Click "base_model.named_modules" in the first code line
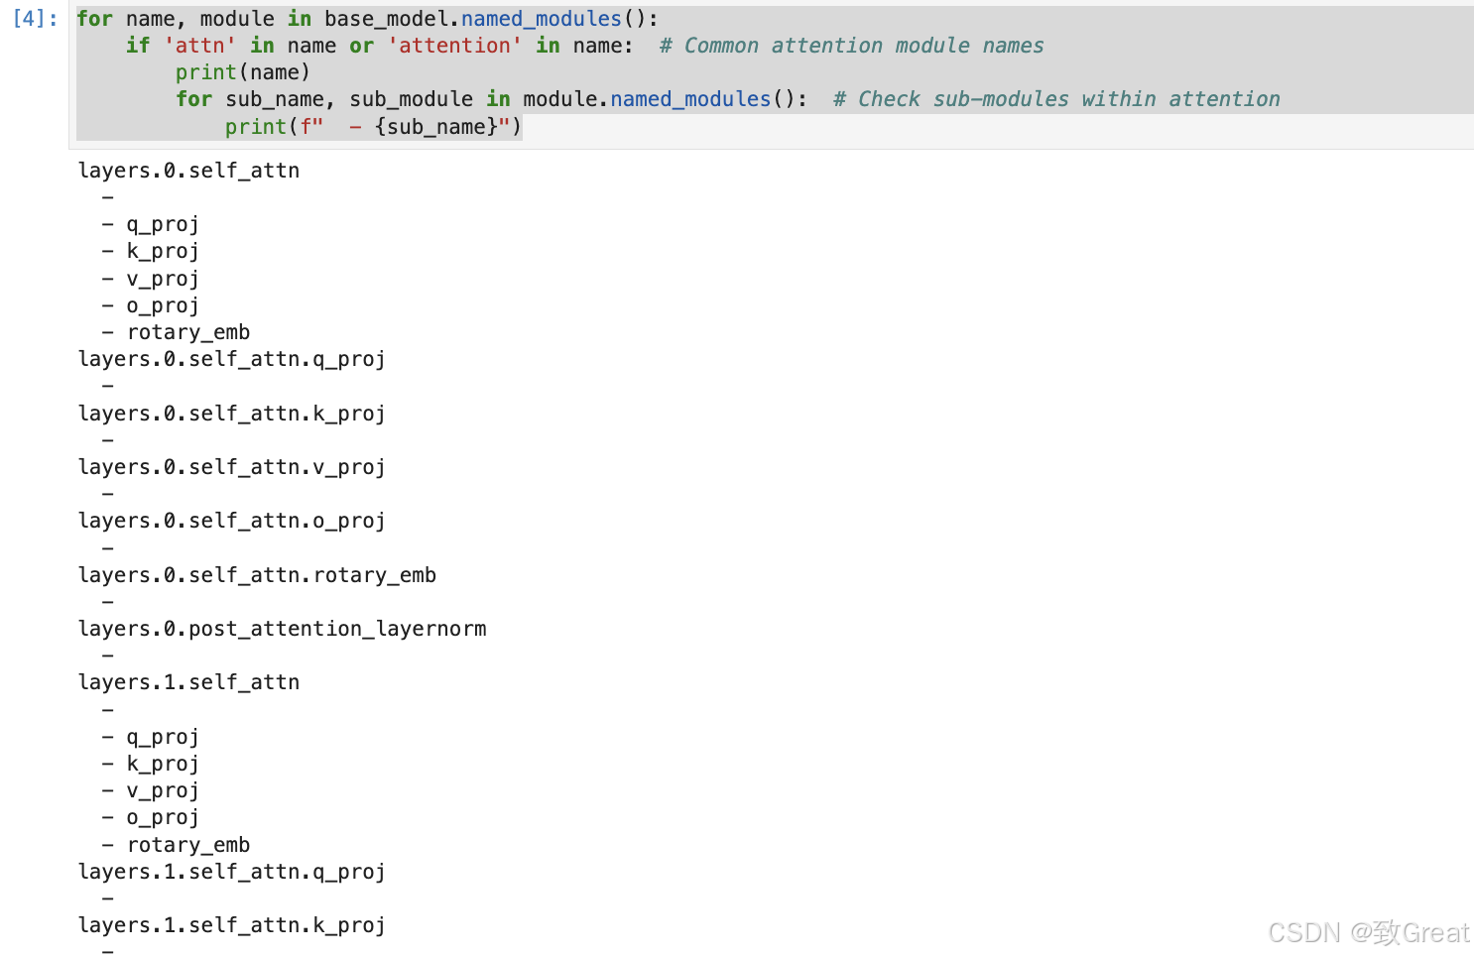The height and width of the screenshot is (958, 1474). click(473, 19)
